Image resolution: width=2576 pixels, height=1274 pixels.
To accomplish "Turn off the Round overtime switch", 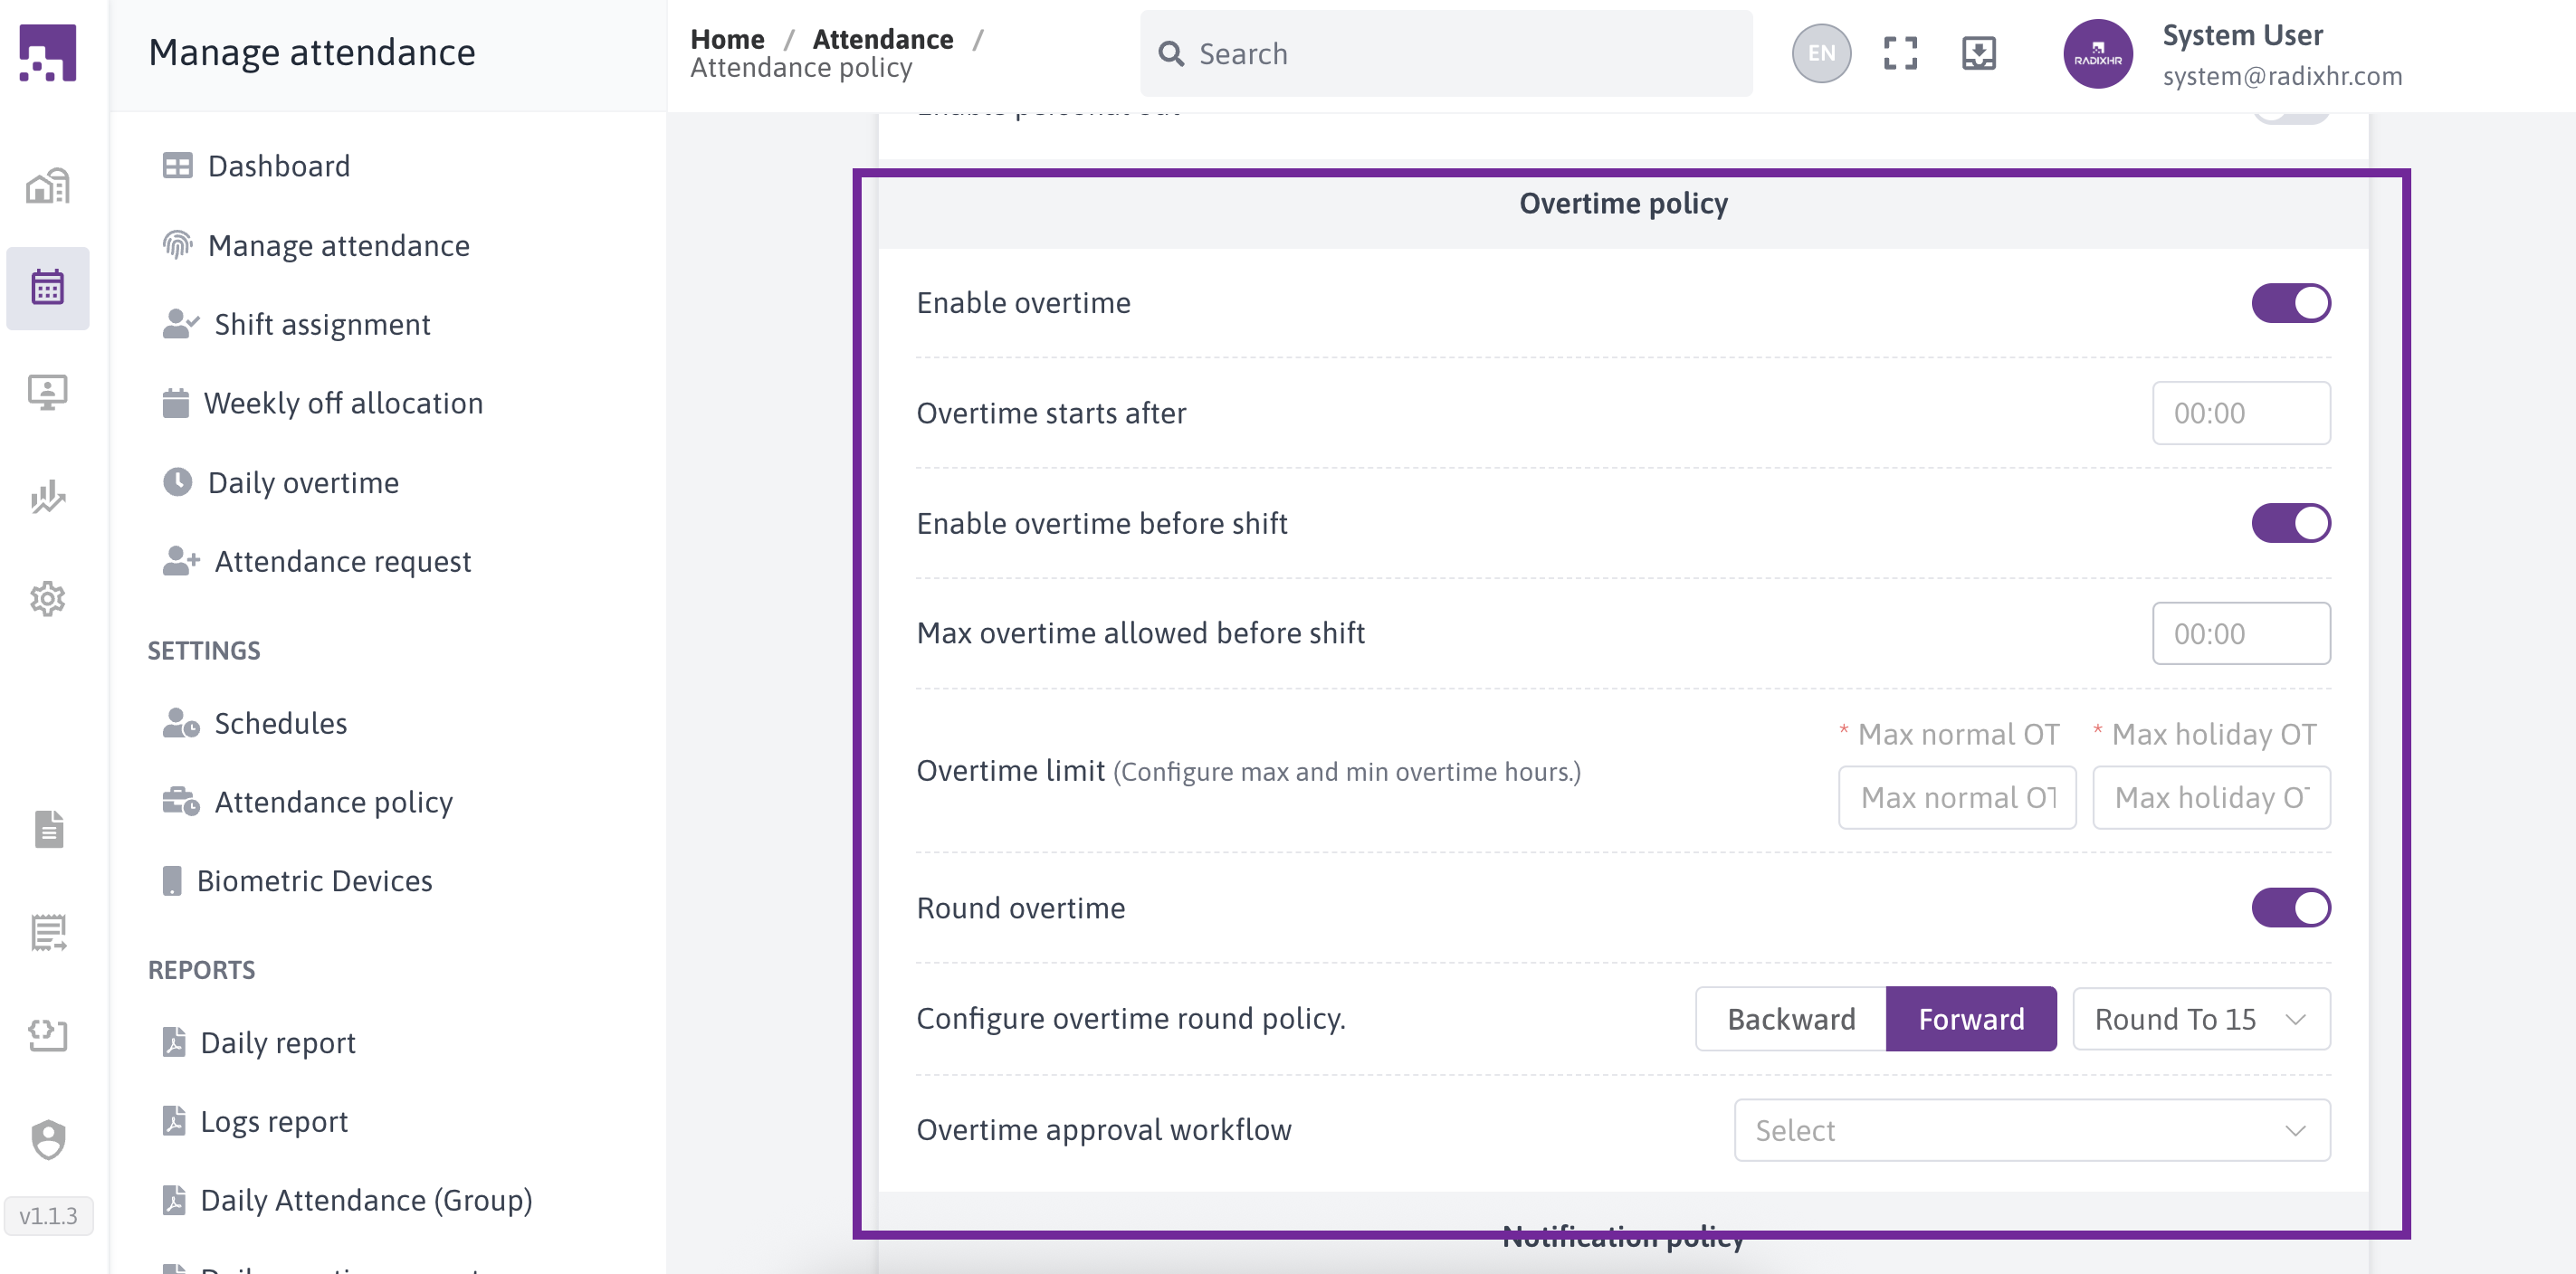I will pos(2290,908).
